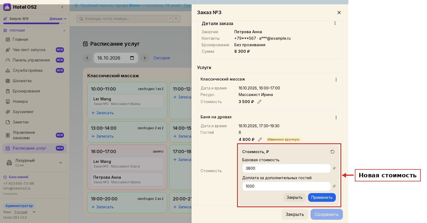Screen dimensions: 427x223
Task: Go to previous day in schedule
Action: pyautogui.click(x=87, y=58)
